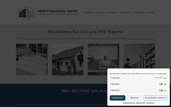Click the 'Was zeichnet uns aus' heading
Screen dimensions: 171x107
[84, 91]
